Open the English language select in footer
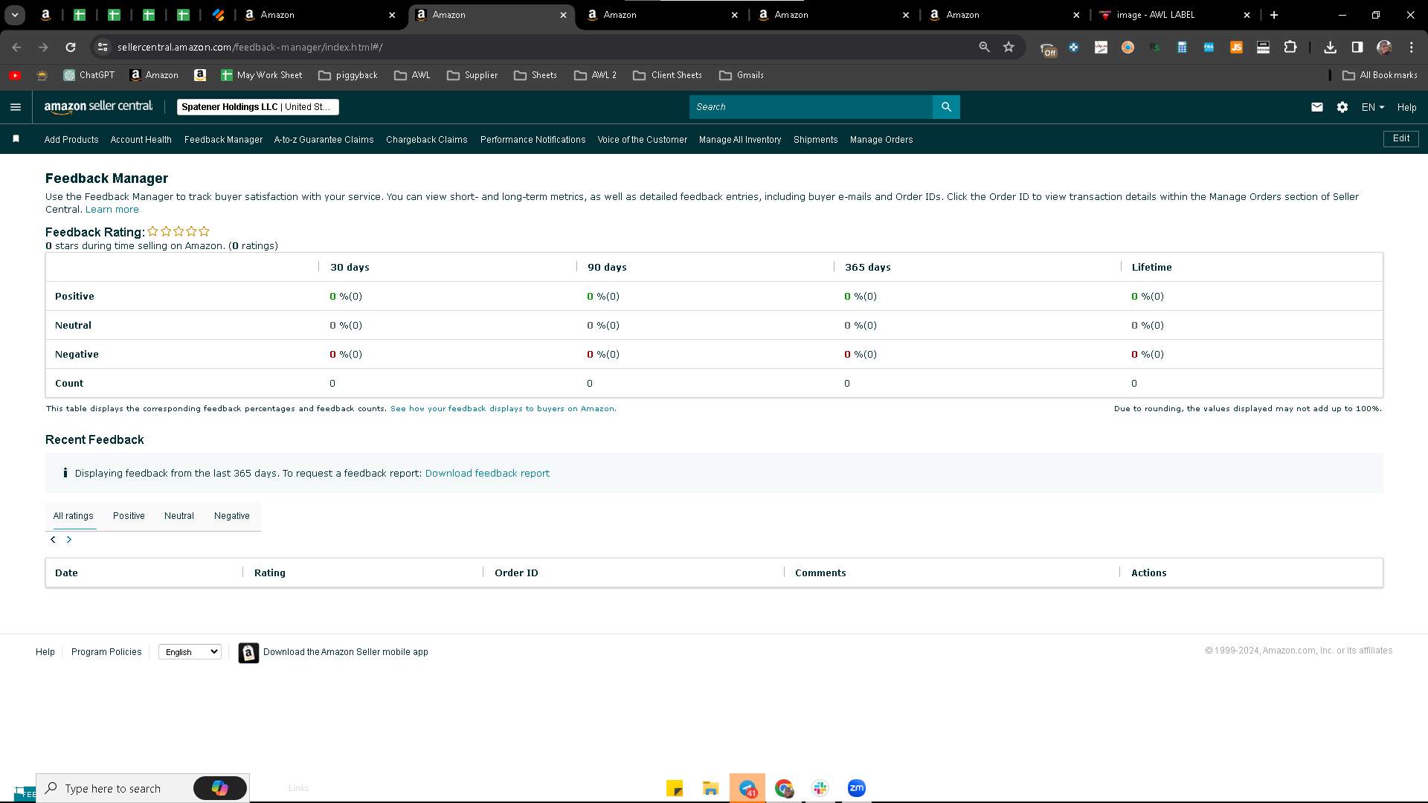This screenshot has width=1428, height=803. [190, 652]
